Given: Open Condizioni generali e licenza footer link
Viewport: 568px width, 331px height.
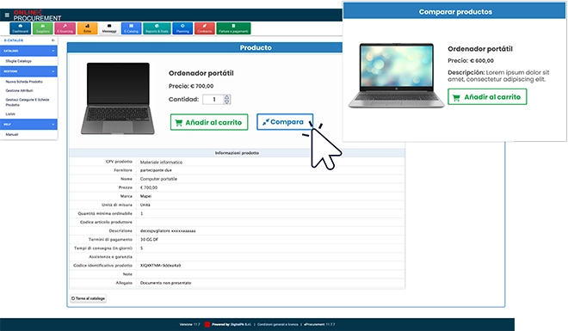Looking at the screenshot, I should (277, 324).
